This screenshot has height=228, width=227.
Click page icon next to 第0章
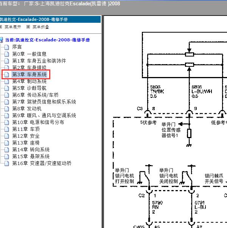point(7,54)
